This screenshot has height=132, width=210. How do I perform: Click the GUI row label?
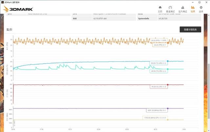tap(75, 18)
